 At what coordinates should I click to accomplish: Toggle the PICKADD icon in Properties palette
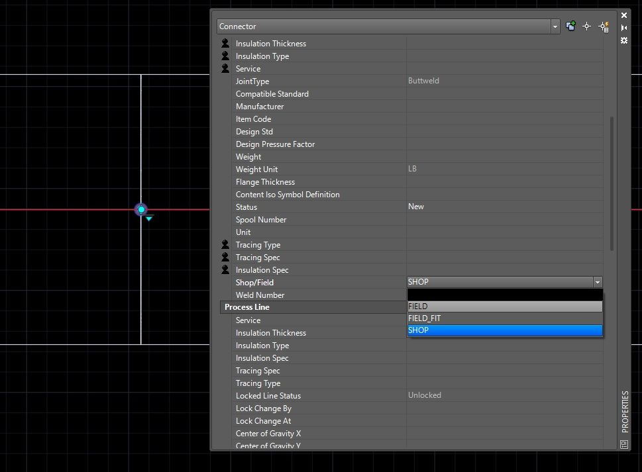tap(570, 26)
